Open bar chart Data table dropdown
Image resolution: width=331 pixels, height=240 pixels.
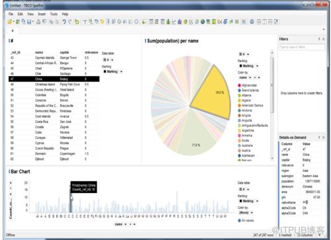pyautogui.click(x=244, y=189)
